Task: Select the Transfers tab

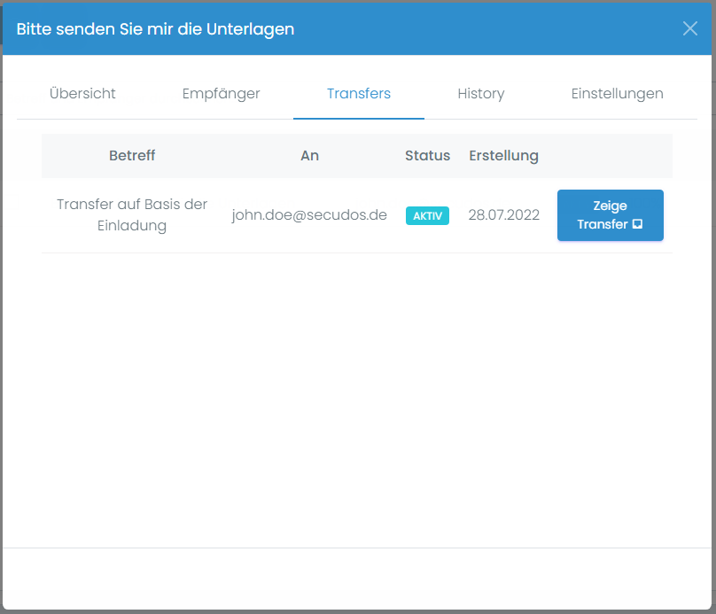Action: 358,93
